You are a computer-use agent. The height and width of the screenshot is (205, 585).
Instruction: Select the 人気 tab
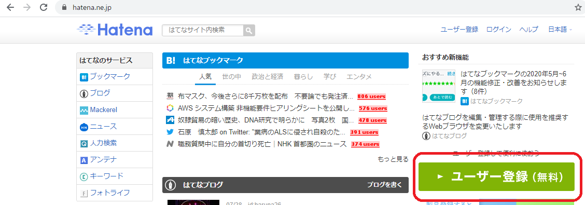[205, 76]
